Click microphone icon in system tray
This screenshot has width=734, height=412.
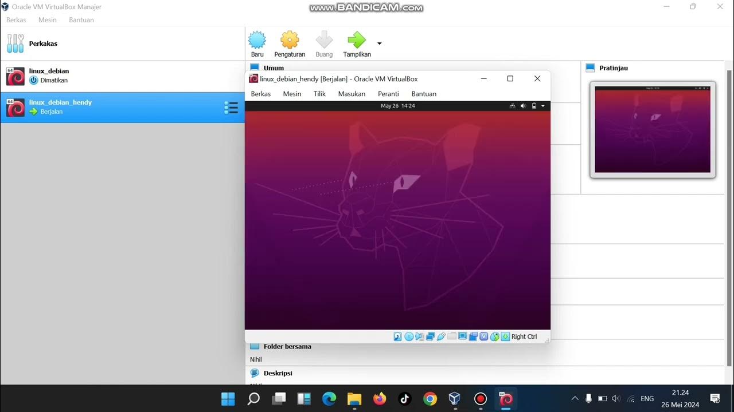588,399
